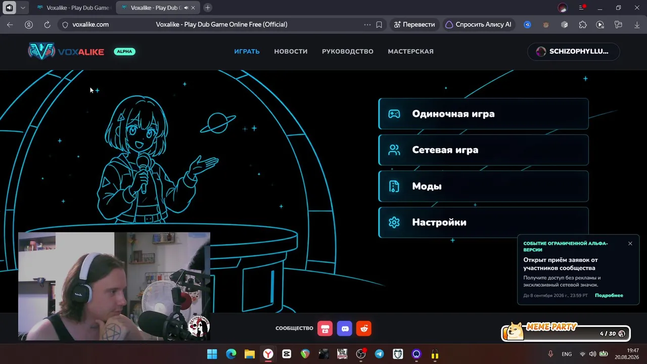Open the Моды menu

pos(483,186)
